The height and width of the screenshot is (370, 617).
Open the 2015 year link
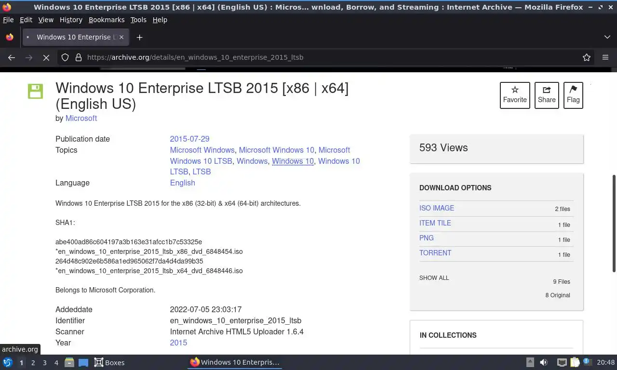point(178,343)
